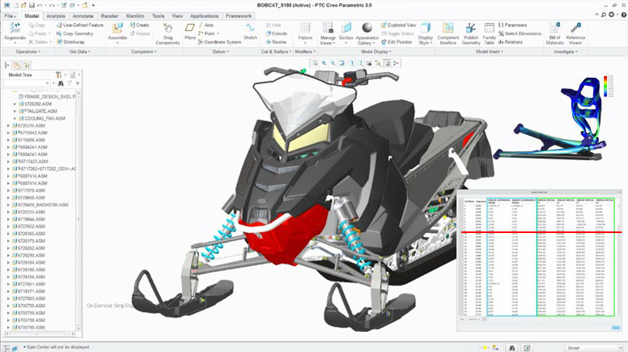
Task: Click the Create component button
Action: [139, 25]
